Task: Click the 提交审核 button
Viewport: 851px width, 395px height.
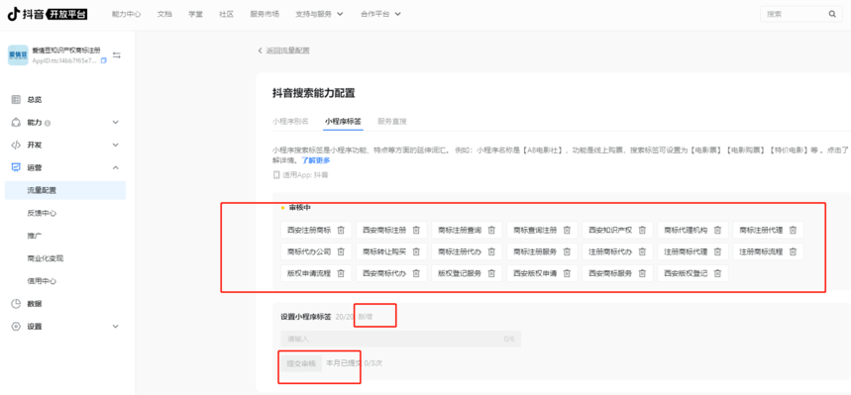Action: [x=301, y=363]
